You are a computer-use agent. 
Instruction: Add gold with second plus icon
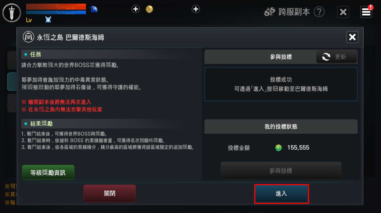[x=196, y=9]
